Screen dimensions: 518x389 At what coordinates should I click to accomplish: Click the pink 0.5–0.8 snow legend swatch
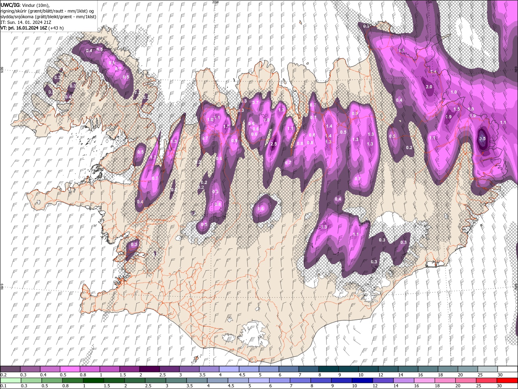(70, 369)
